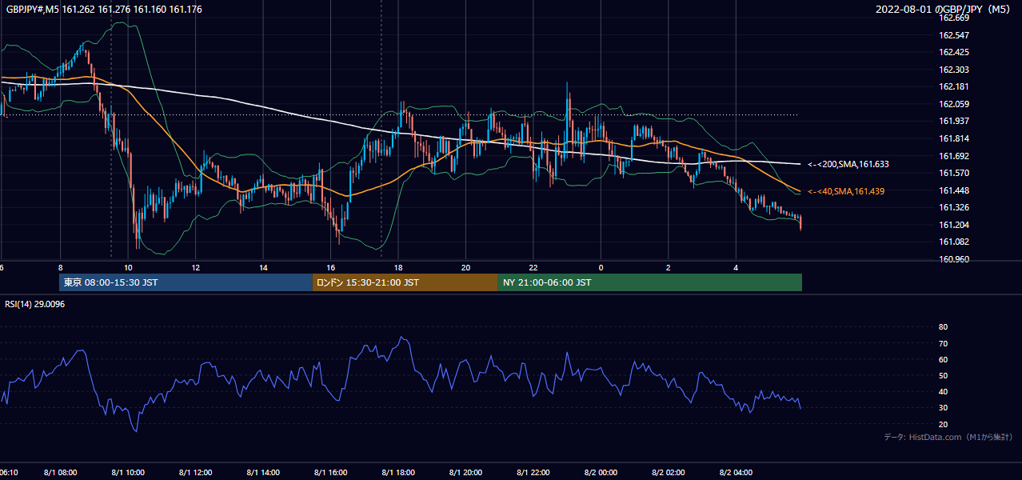1022x480 pixels.
Task: Click the 8/2 04:00 time axis label
Action: point(736,473)
